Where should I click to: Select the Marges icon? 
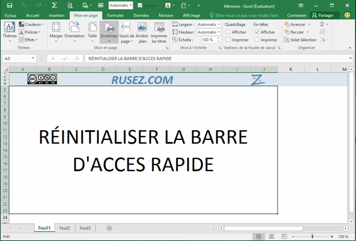click(56, 32)
